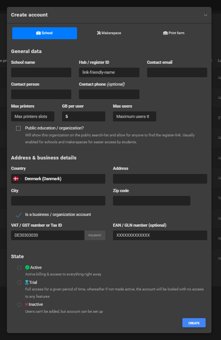Focus the Hub / register ID field
This screenshot has width=221, height=340.
(109, 73)
